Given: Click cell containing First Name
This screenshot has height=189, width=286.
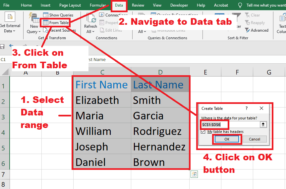Looking at the screenshot, I should [102, 84].
